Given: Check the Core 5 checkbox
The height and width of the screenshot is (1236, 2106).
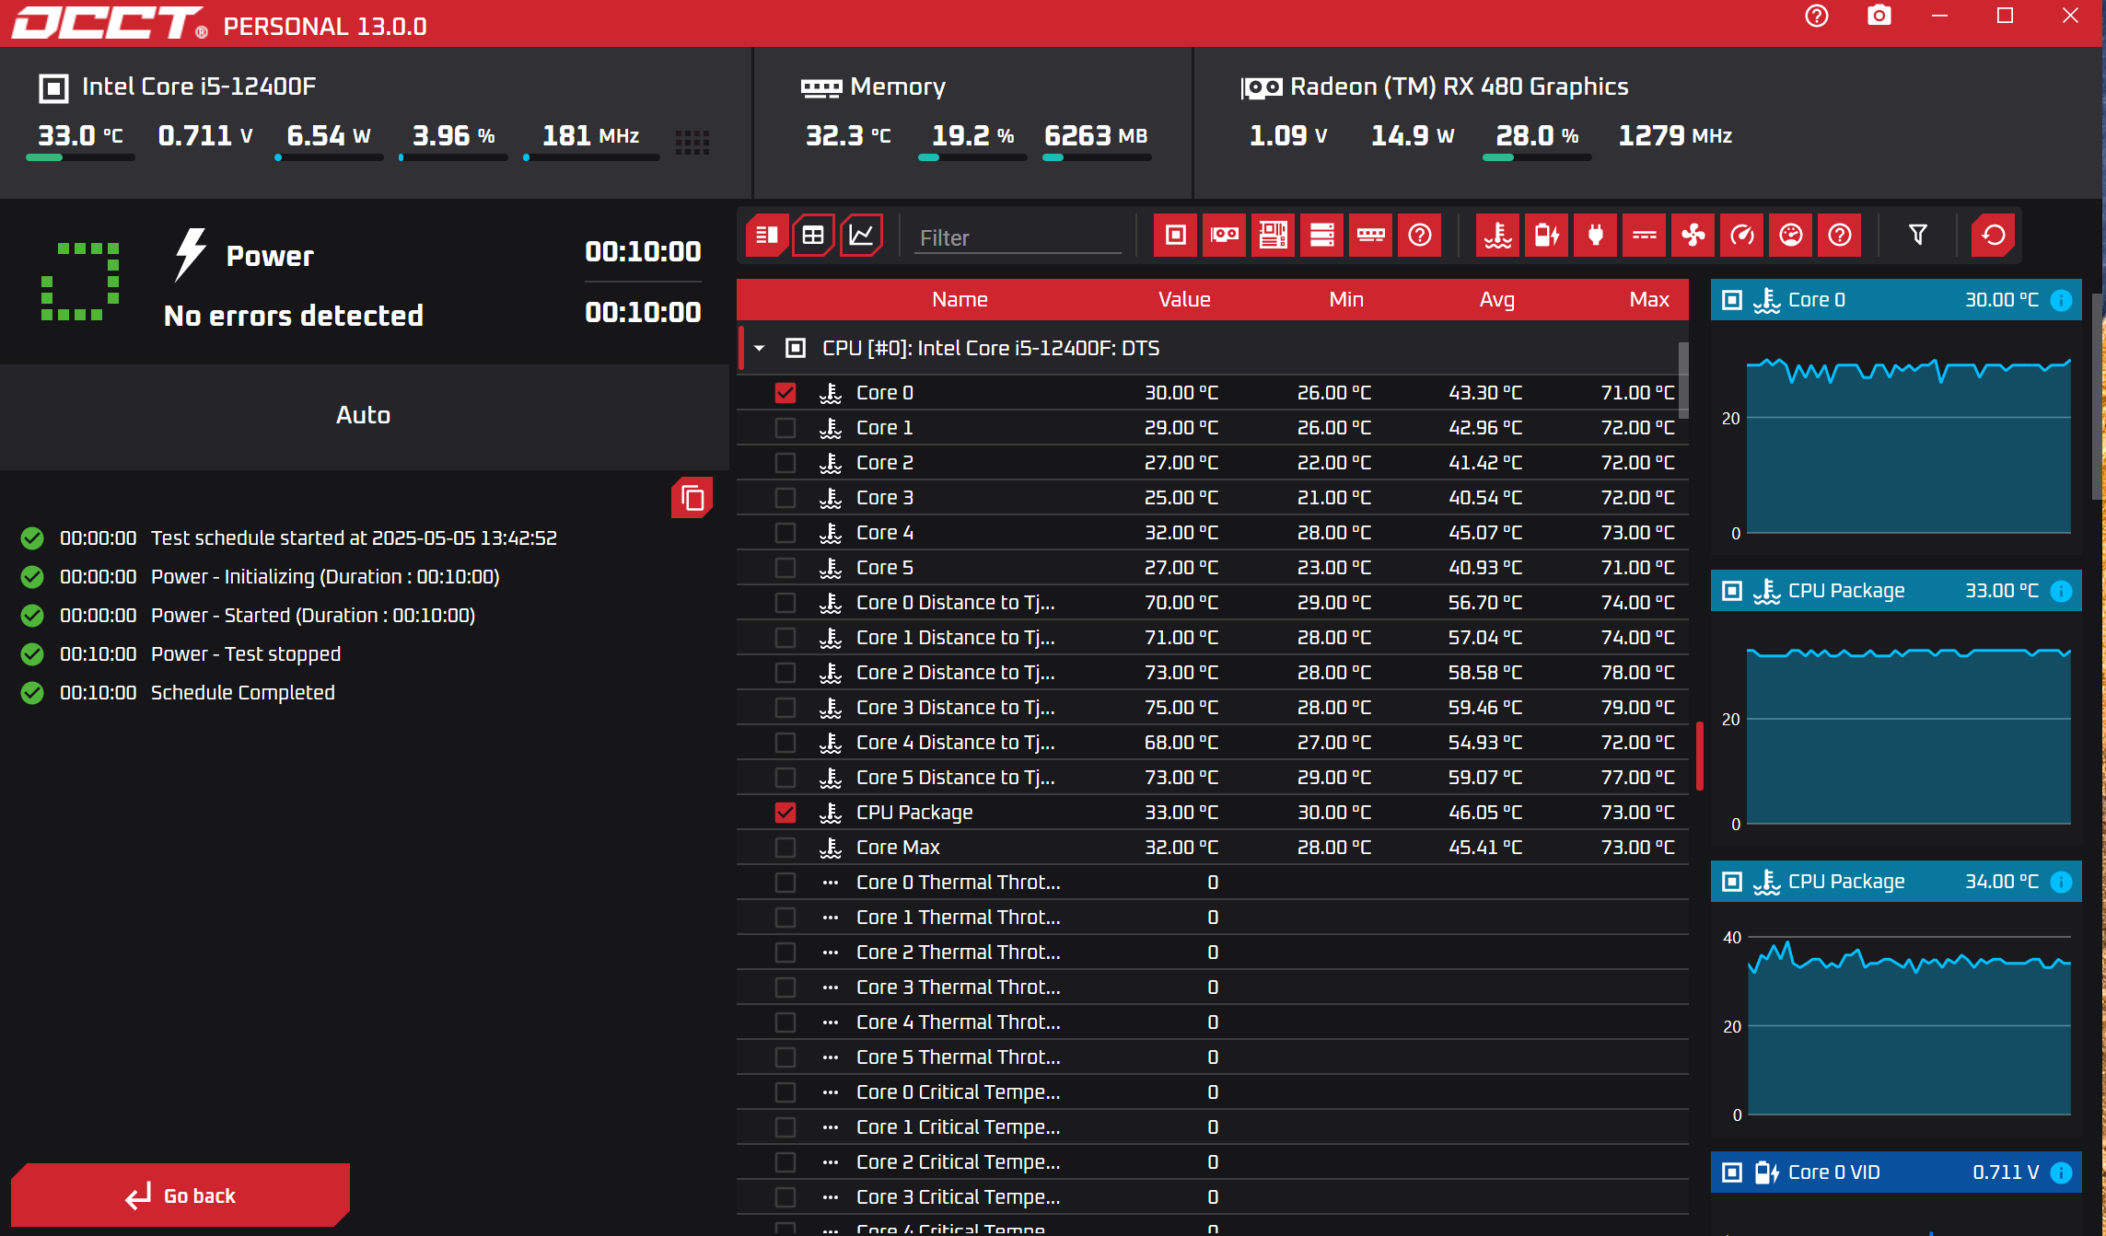Looking at the screenshot, I should [785, 568].
